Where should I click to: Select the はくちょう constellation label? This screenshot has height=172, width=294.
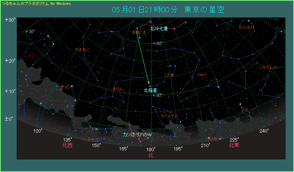(216, 138)
